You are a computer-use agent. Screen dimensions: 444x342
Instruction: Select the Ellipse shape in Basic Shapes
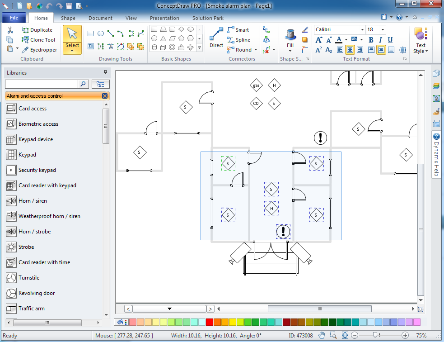coord(190,29)
